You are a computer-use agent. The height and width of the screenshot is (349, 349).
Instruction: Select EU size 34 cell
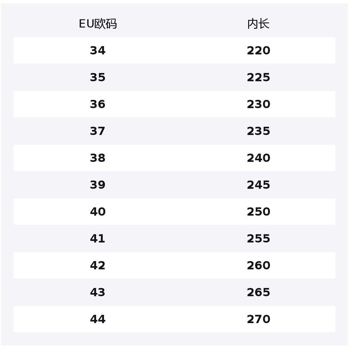coord(98,50)
